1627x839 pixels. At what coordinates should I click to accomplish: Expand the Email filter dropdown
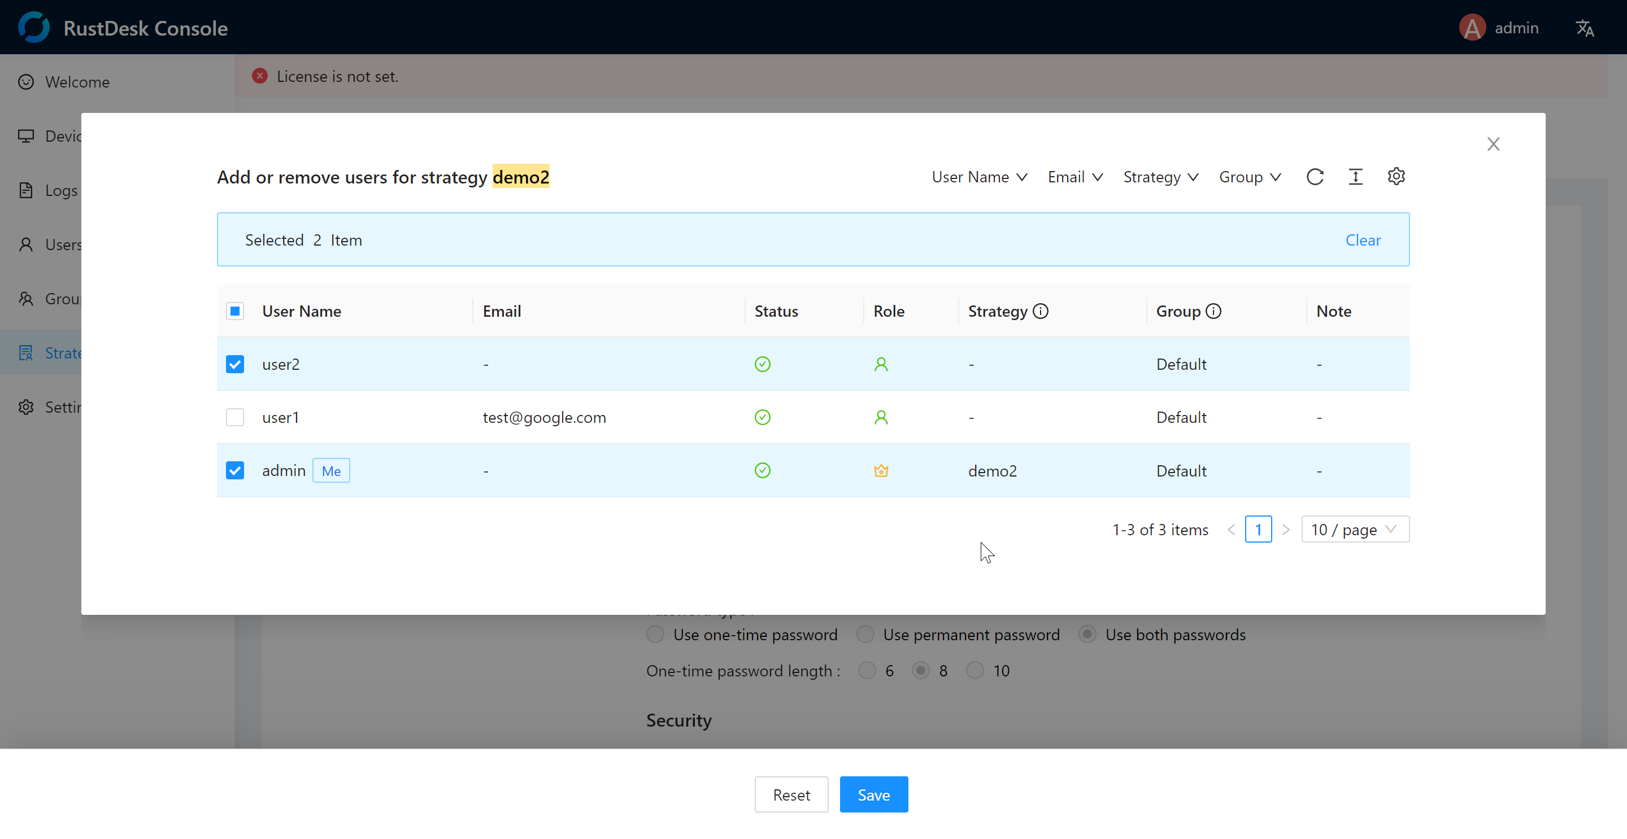tap(1075, 177)
